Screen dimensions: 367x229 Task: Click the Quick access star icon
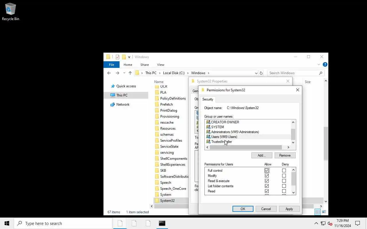pos(113,86)
